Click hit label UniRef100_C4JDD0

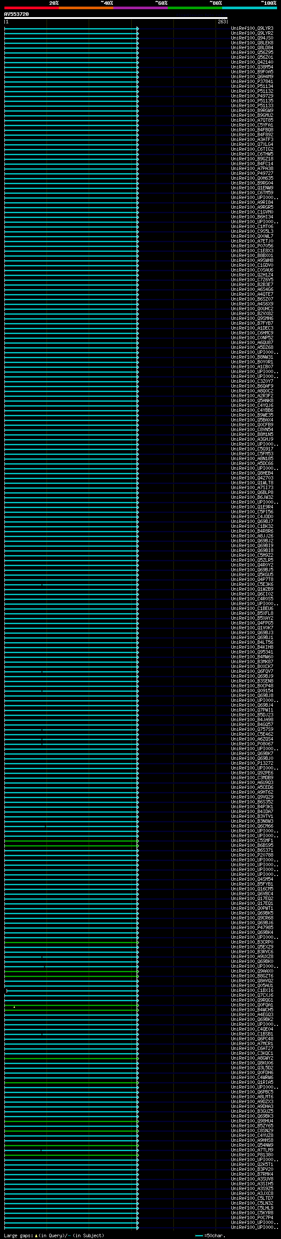click(252, 516)
